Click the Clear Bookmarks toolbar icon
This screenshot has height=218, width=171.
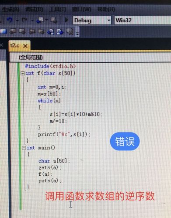click(70, 31)
